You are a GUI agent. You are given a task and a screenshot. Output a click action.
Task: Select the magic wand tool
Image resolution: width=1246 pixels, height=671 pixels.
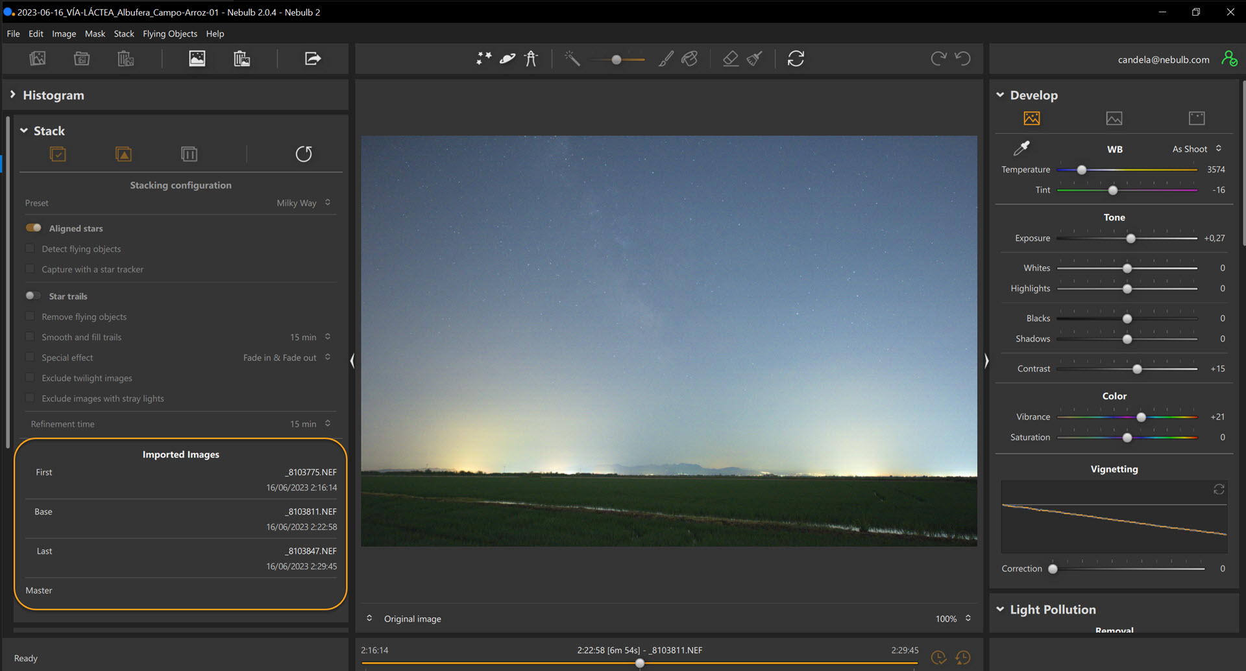[x=572, y=59]
